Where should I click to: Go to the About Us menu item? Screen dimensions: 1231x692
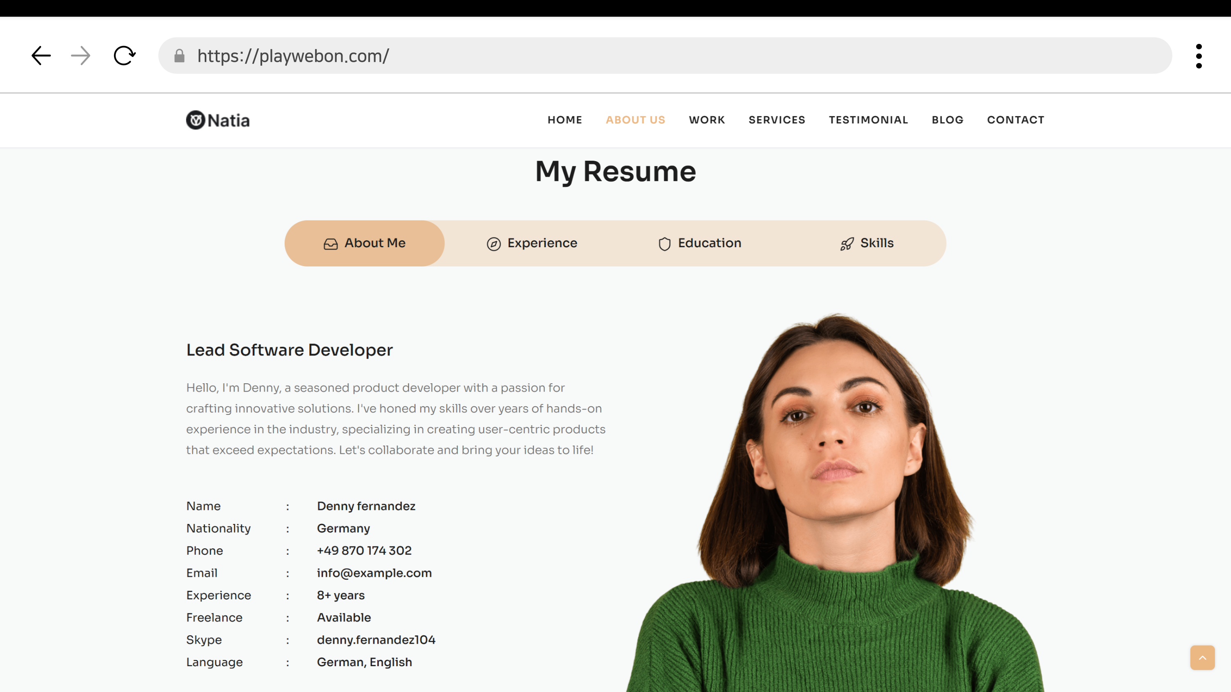(x=635, y=120)
